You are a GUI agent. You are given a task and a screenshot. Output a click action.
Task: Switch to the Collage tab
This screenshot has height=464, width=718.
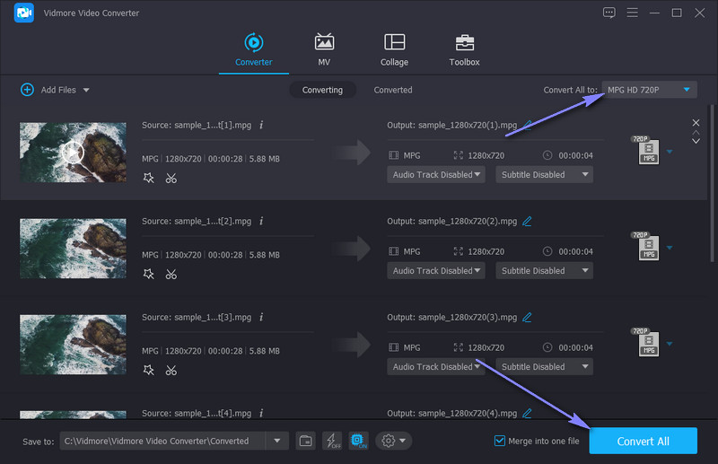(x=394, y=49)
